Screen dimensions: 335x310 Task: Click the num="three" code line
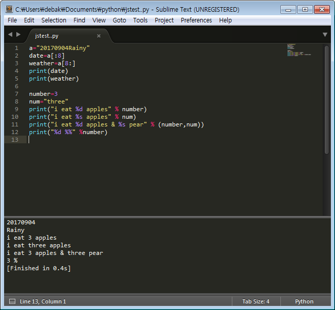point(49,101)
